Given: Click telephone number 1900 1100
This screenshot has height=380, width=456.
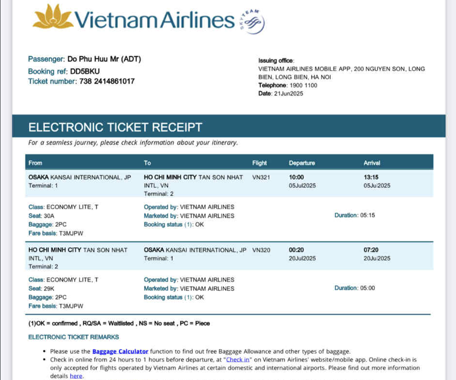Looking at the screenshot, I should coord(303,85).
